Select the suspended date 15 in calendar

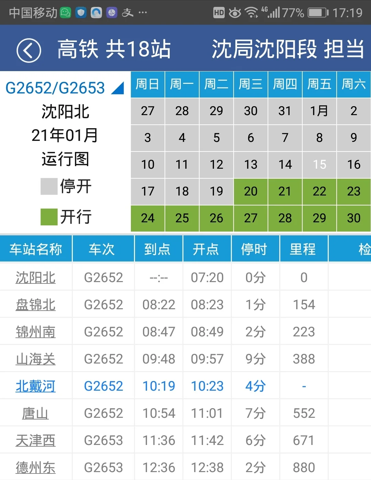319,165
